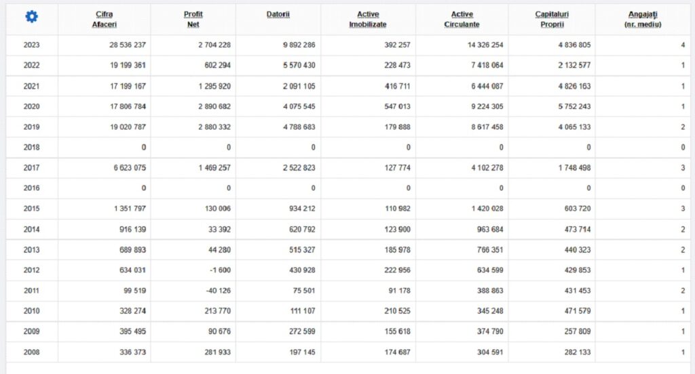Viewport: 695px width, 374px height.
Task: Select the 2018 row with zeros
Action: pyautogui.click(x=31, y=147)
